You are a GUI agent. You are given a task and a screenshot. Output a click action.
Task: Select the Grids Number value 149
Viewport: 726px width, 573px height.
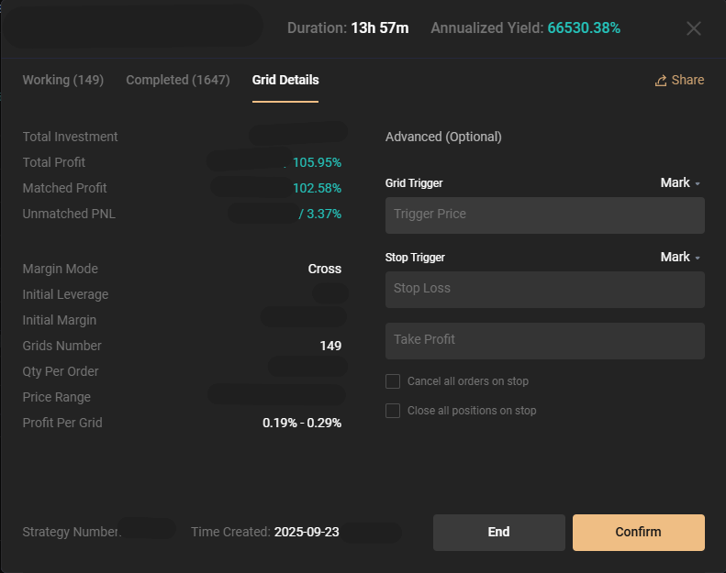click(x=330, y=346)
